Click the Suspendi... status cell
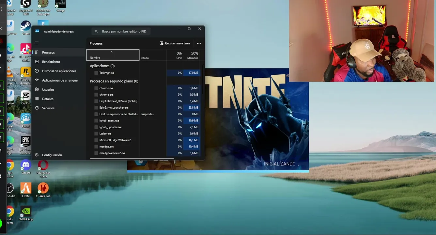436x235 pixels. coord(153,114)
